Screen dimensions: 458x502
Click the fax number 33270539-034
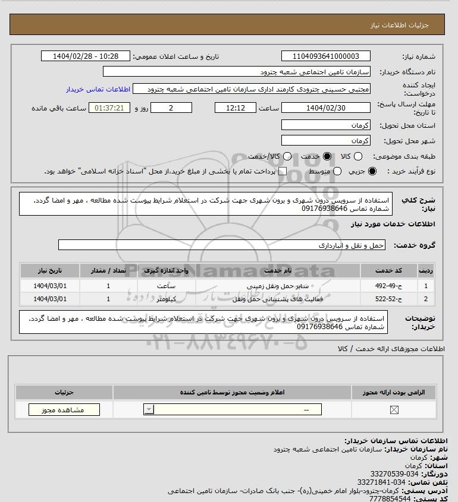coord(394,474)
